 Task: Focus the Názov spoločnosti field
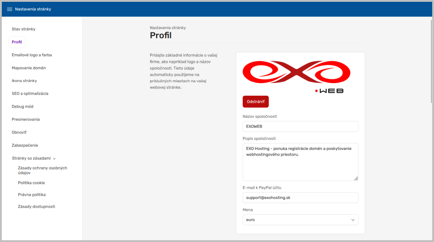coord(300,126)
